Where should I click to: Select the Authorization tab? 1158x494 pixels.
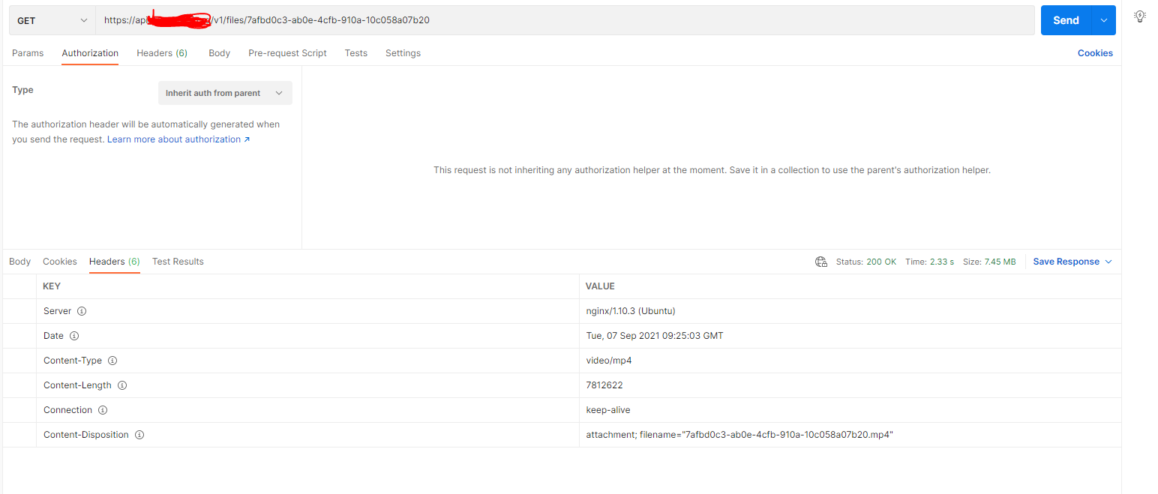coord(90,53)
